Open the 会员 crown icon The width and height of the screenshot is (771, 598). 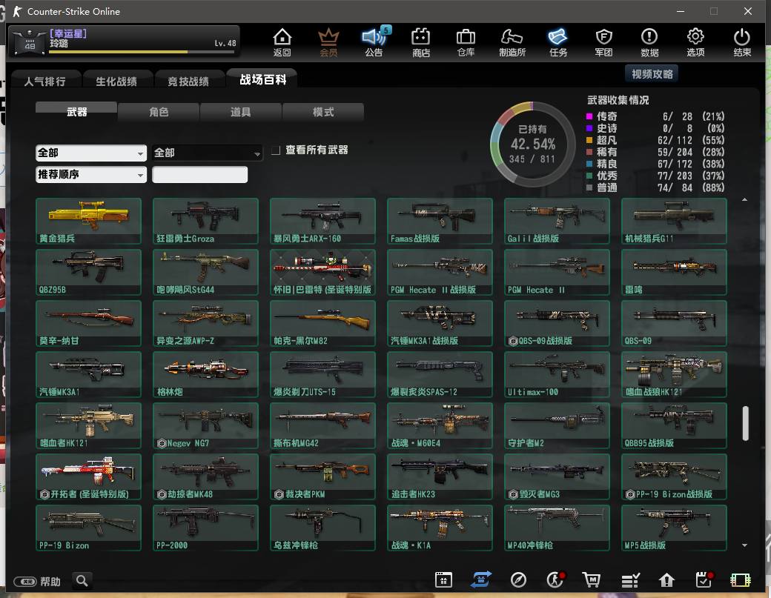328,41
